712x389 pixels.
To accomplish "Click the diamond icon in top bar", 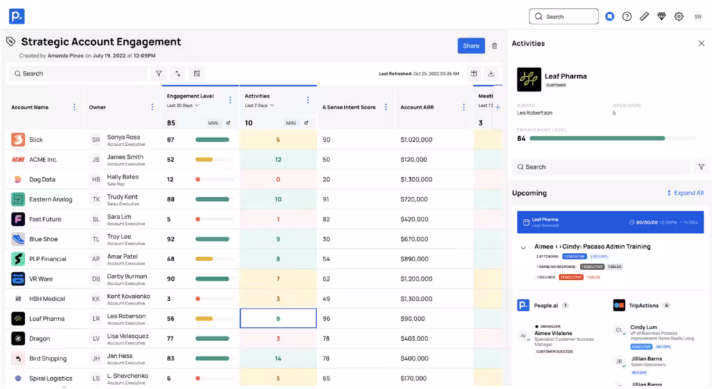I will [x=661, y=16].
